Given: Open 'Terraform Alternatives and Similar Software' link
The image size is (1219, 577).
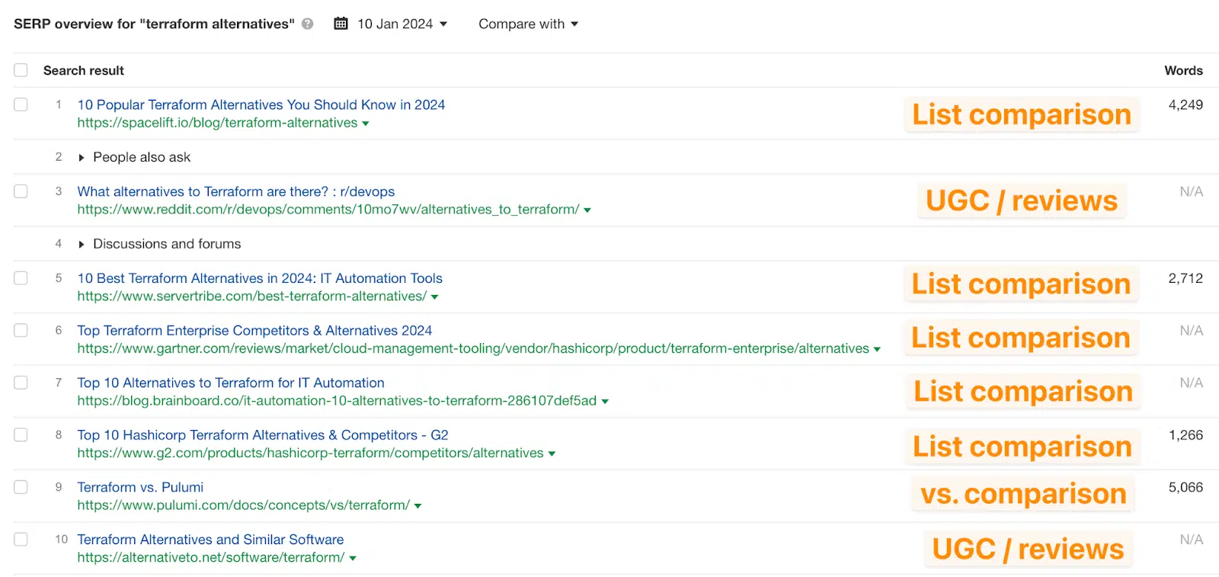Looking at the screenshot, I should [210, 539].
